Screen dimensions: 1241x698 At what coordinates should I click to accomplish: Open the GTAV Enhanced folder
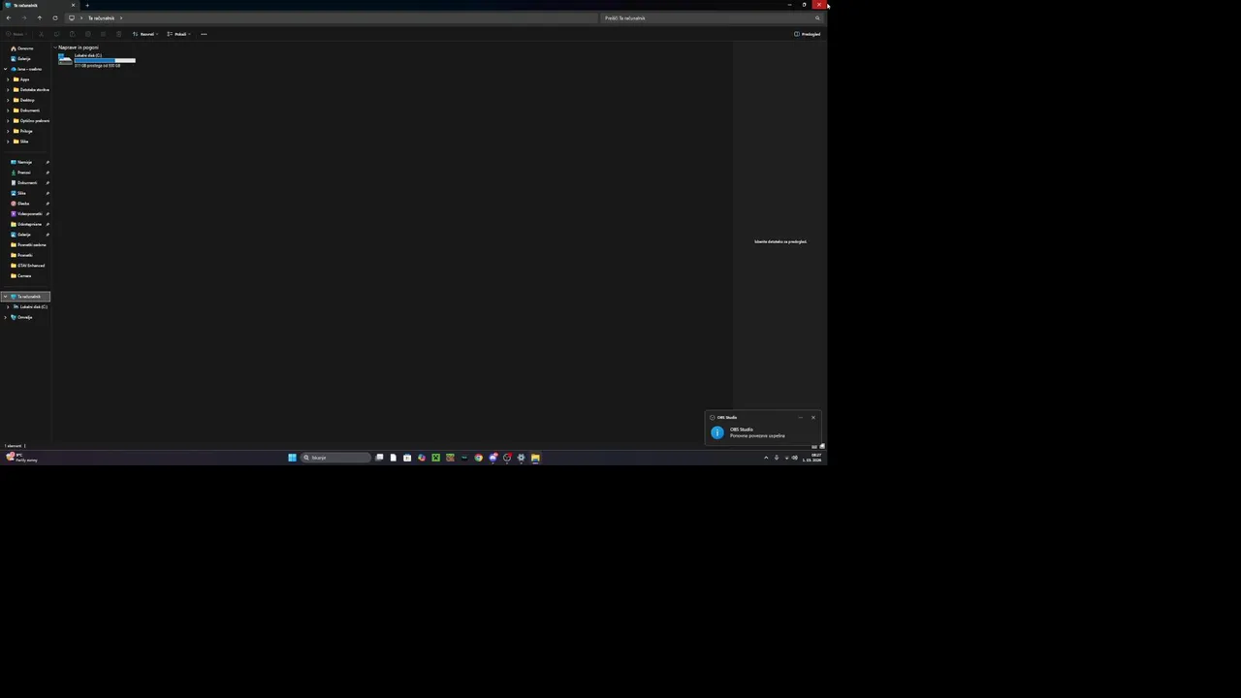pyautogui.click(x=30, y=266)
